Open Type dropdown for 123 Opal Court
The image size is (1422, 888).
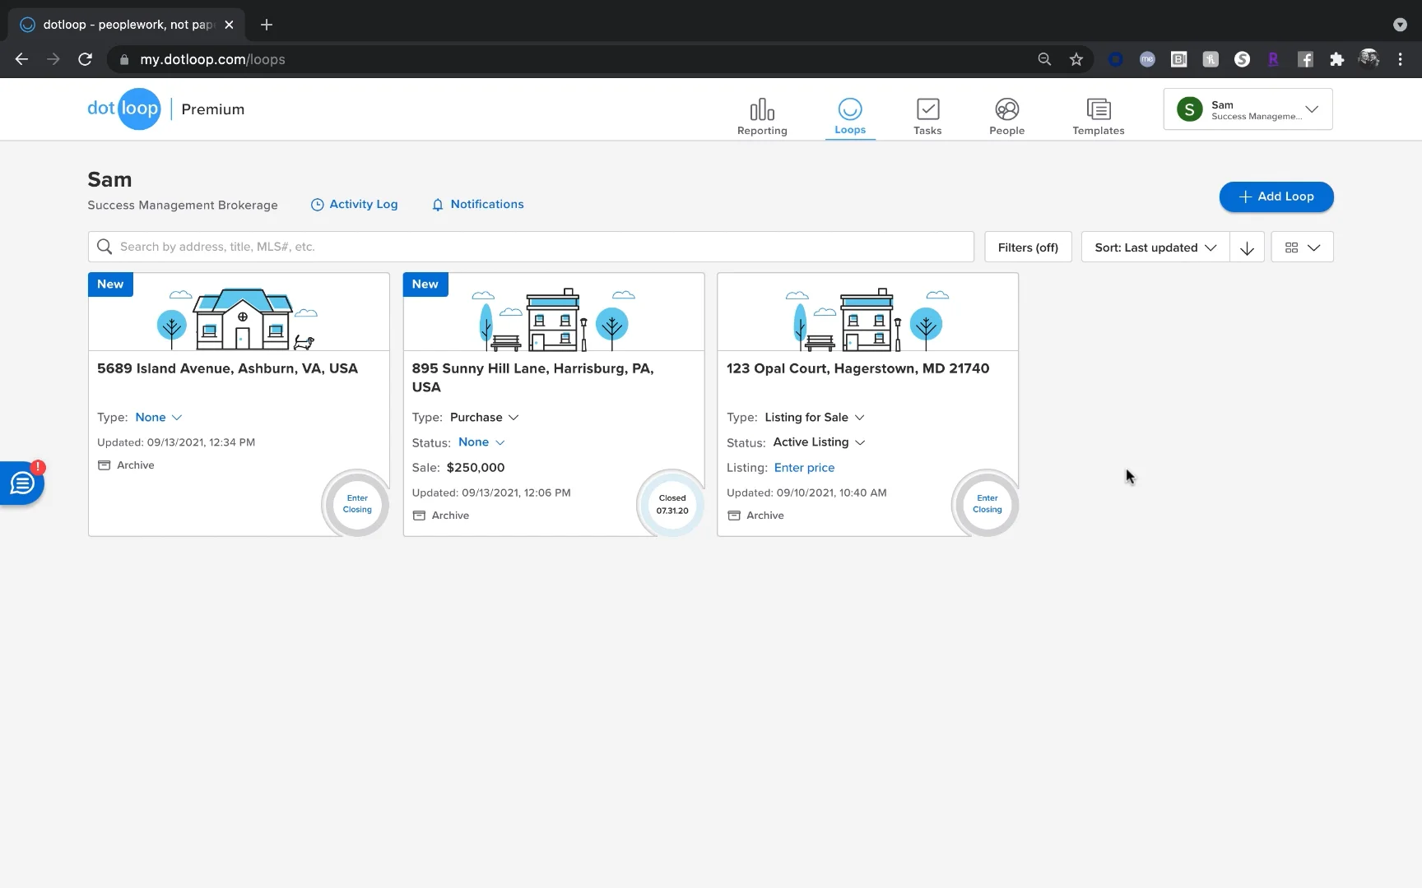(815, 418)
